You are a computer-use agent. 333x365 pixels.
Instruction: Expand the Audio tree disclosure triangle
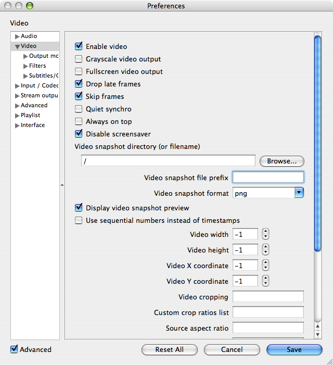pos(17,36)
